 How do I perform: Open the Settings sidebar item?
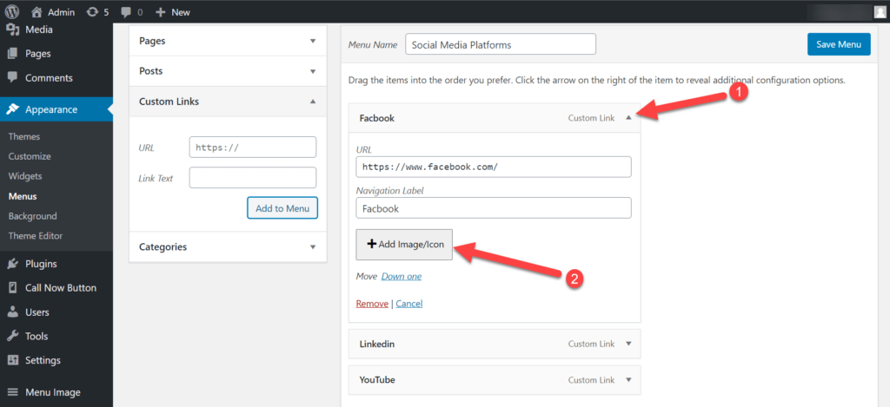pos(43,360)
